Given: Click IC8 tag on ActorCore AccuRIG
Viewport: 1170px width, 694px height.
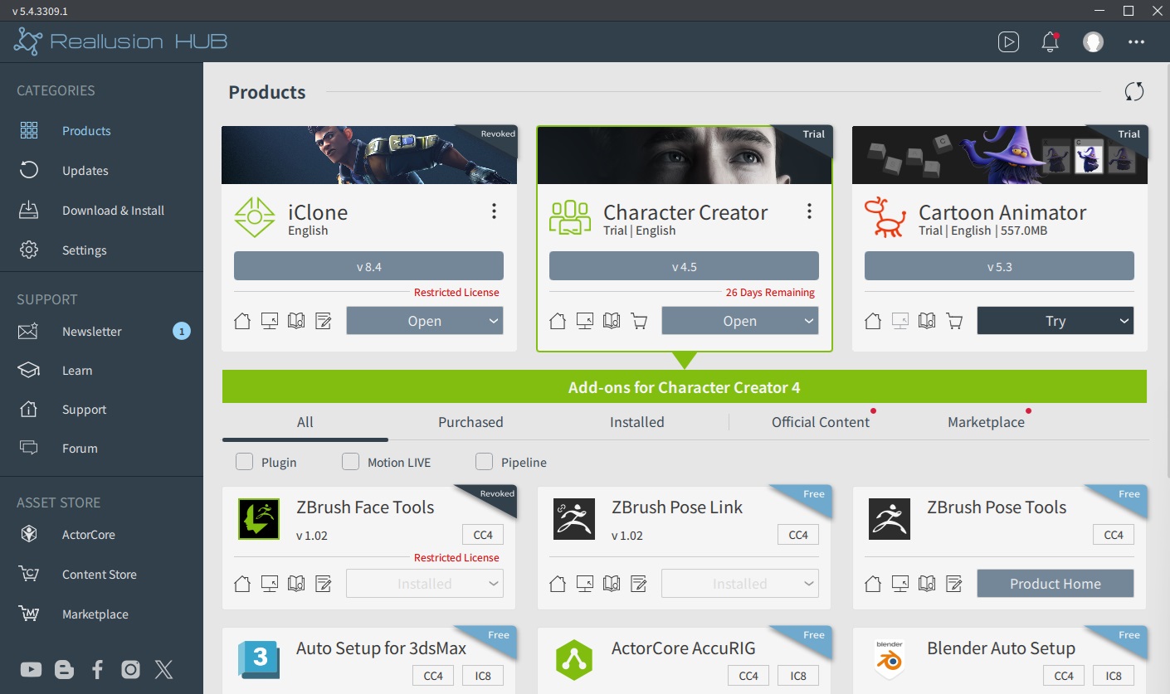Looking at the screenshot, I should [x=798, y=676].
